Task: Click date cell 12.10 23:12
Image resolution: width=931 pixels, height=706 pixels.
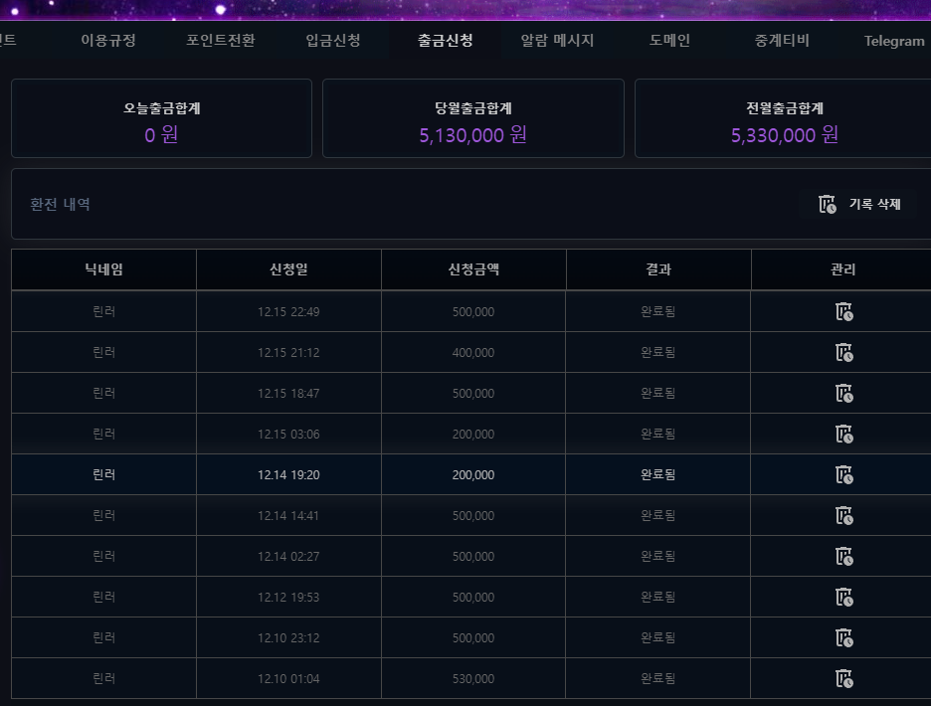Action: pyautogui.click(x=288, y=637)
